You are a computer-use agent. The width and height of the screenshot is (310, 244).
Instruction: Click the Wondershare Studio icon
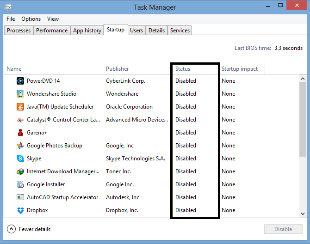[20, 94]
